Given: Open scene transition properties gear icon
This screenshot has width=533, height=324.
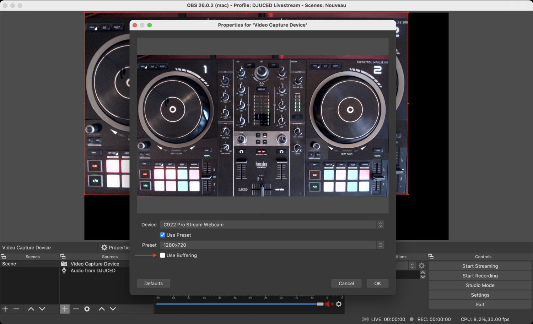Looking at the screenshot, I should pyautogui.click(x=421, y=265).
